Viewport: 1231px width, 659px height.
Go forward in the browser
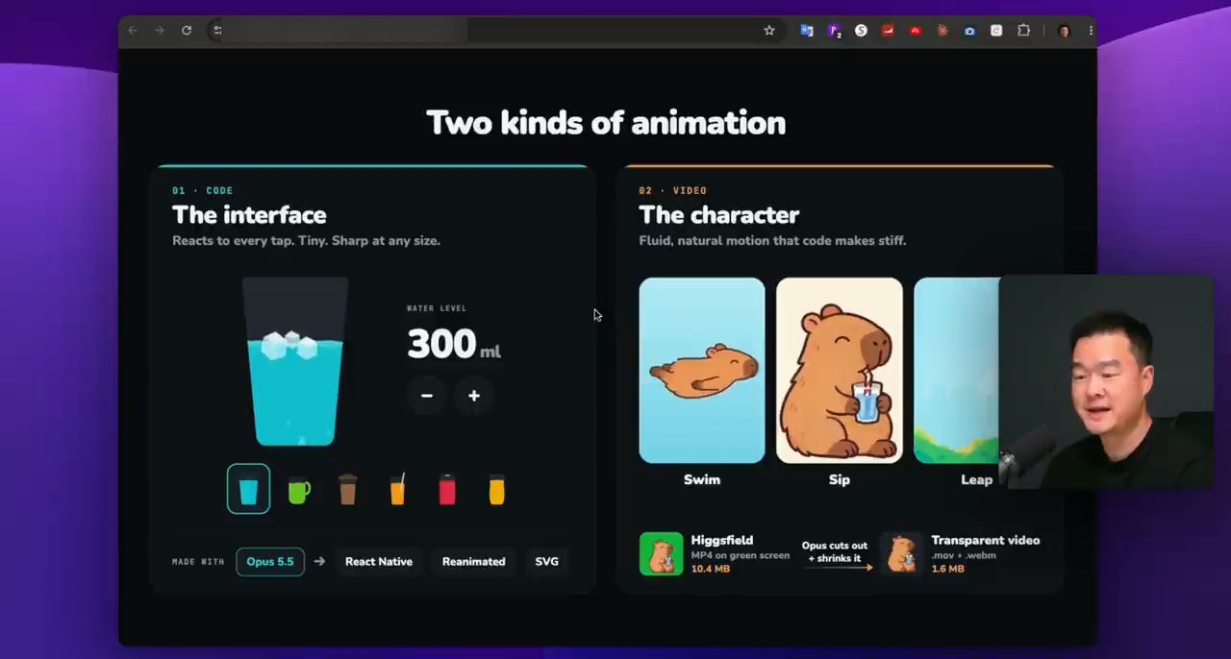click(160, 31)
